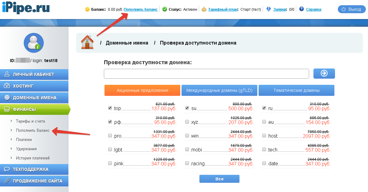Click the blue download arrow requests icon

point(268,9)
